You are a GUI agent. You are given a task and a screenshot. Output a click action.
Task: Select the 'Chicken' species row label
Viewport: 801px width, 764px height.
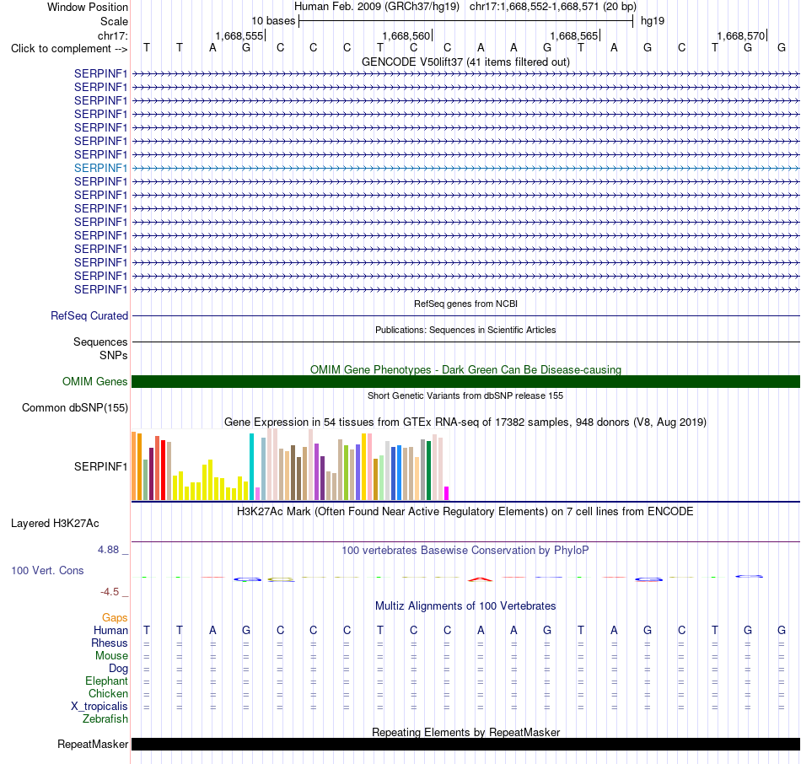[108, 693]
